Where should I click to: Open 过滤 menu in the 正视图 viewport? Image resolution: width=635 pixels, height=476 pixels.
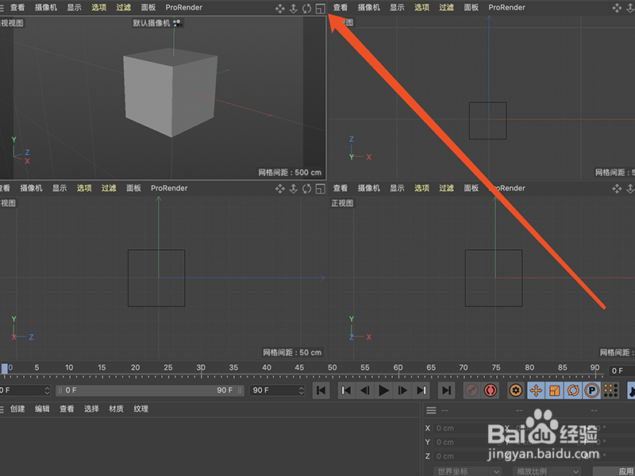click(446, 188)
